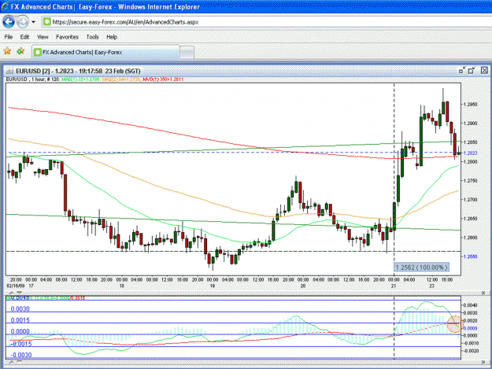Select the red moving average legend label
Viewport: 492px width, 369px height.
163,79
